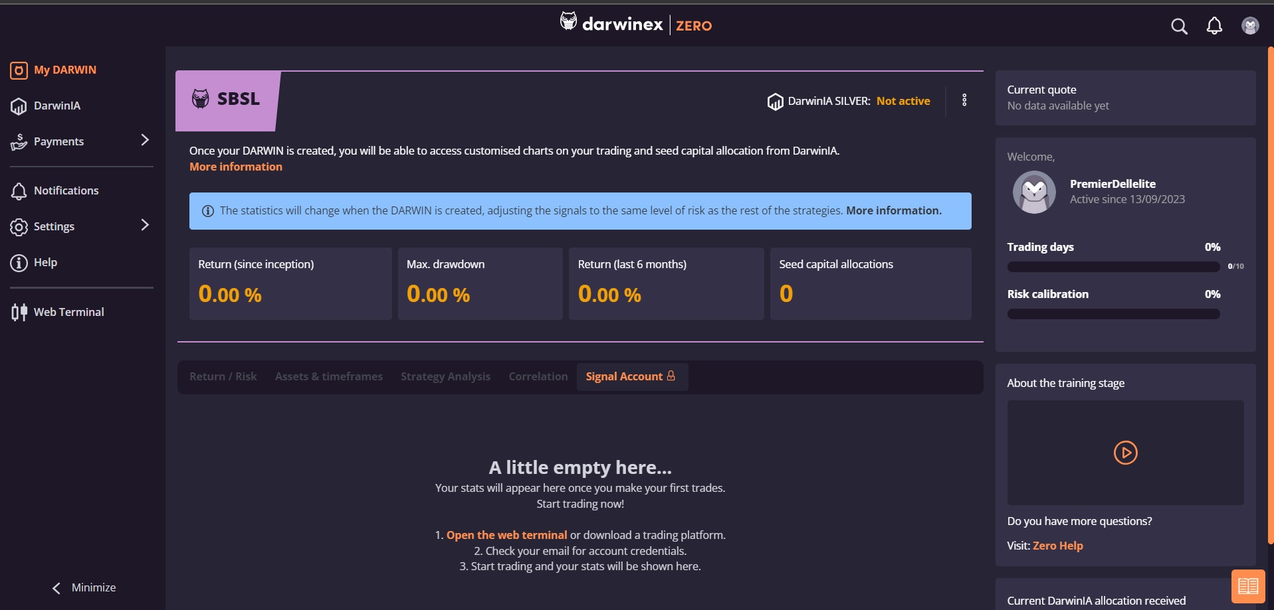Play the training stage video
The image size is (1274, 610).
(x=1125, y=453)
